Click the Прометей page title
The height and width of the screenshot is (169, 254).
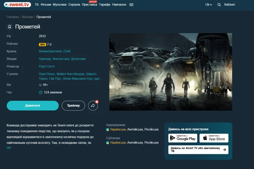coord(28,27)
